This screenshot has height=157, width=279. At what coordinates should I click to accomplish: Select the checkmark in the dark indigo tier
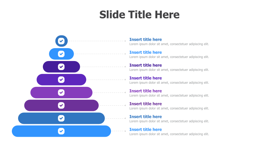coord(61,67)
